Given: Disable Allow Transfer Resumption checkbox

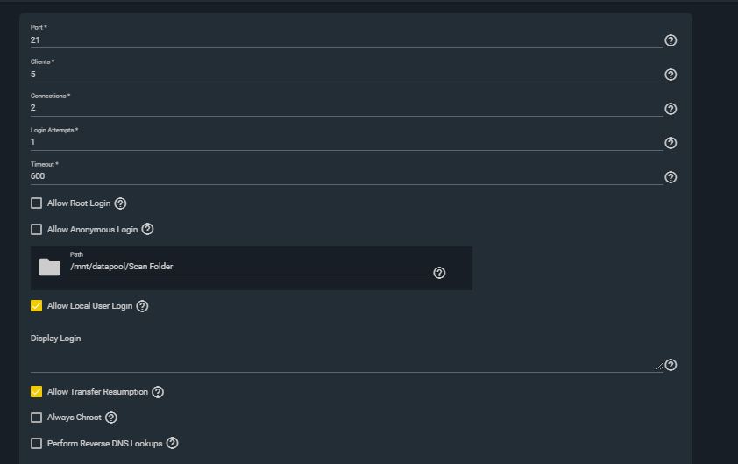Looking at the screenshot, I should [x=36, y=392].
